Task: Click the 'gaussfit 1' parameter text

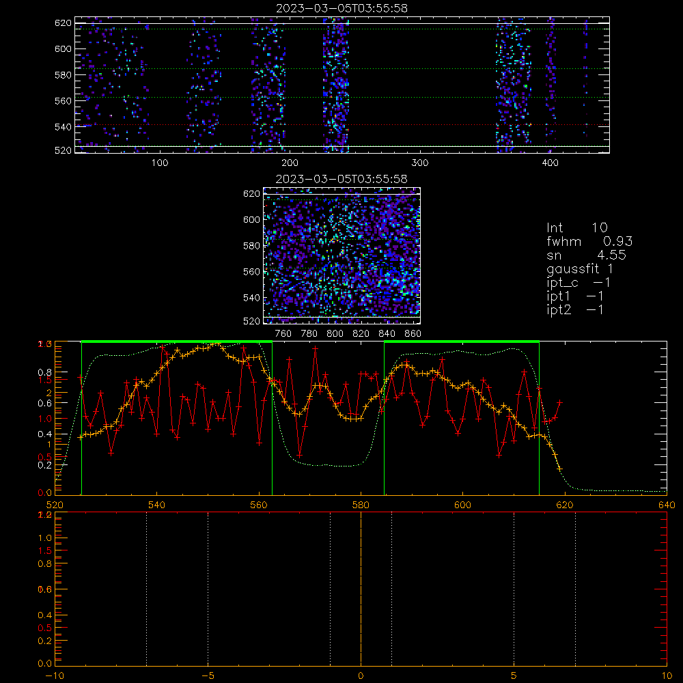Action: pos(580,268)
